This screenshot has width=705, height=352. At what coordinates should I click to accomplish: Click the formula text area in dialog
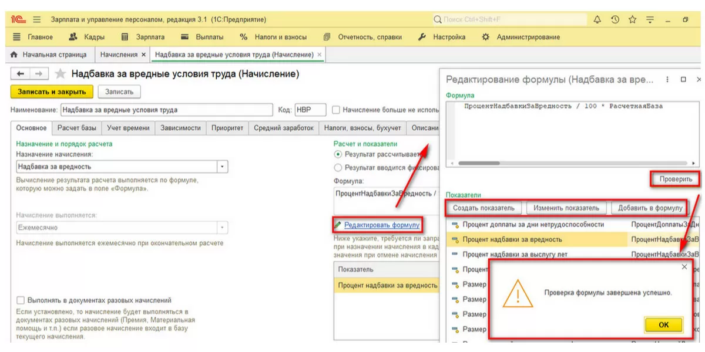click(573, 129)
